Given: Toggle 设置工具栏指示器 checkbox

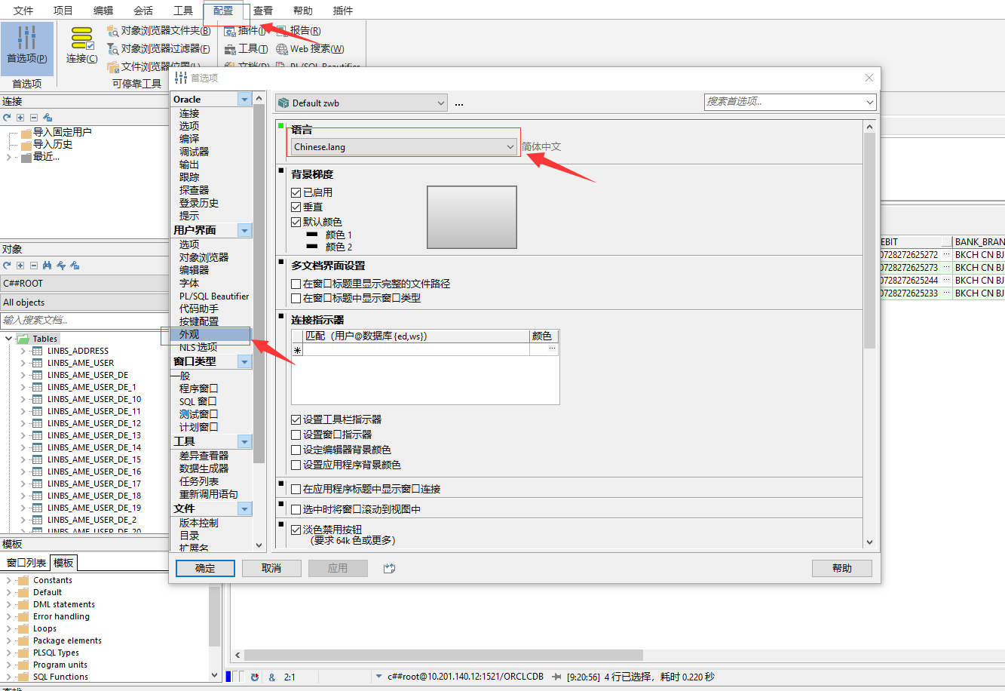Looking at the screenshot, I should 296,420.
